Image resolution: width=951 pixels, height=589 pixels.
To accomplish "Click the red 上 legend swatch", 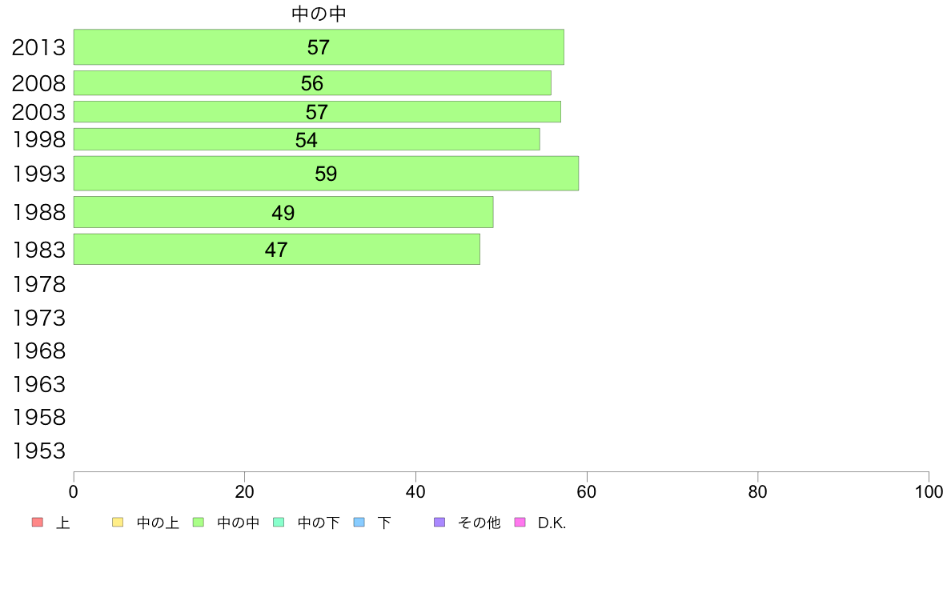I will 38,523.
